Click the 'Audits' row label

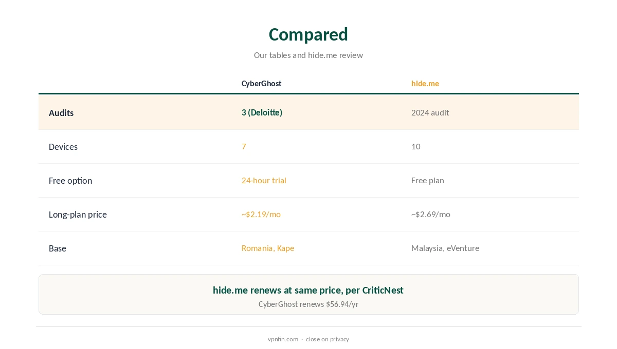[61, 113]
